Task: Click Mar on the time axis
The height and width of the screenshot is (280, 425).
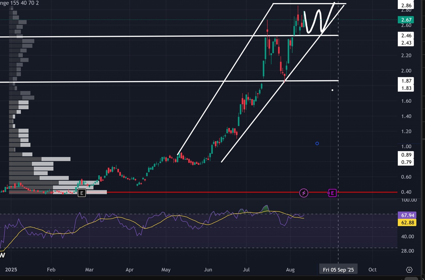Action: [89, 270]
